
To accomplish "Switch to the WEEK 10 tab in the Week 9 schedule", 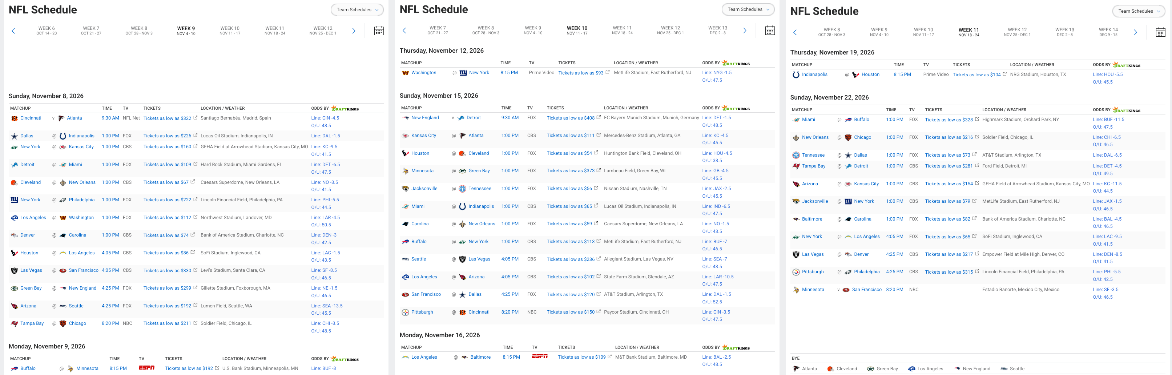I will click(x=230, y=31).
